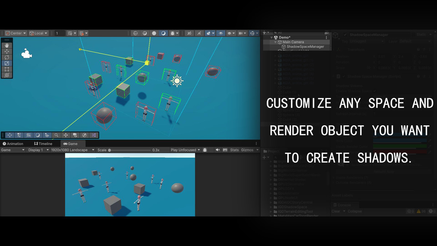Image resolution: width=437 pixels, height=246 pixels.
Task: Mute game view audio
Action: coord(217,150)
